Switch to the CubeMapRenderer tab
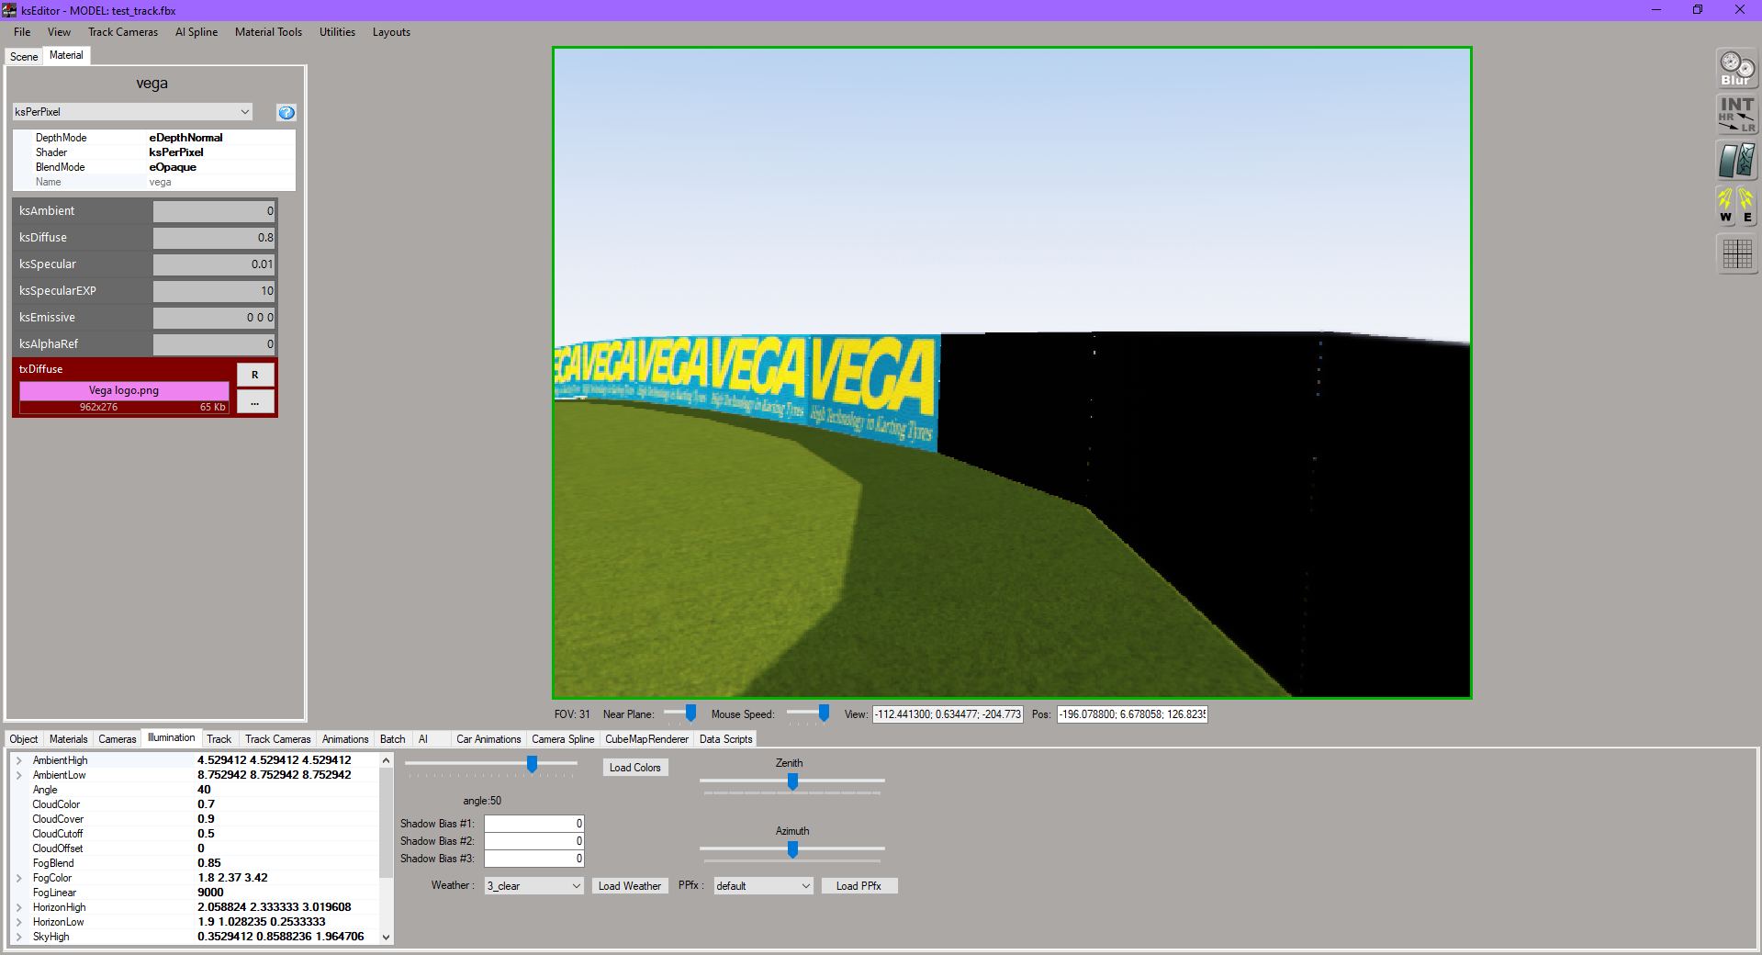The image size is (1762, 955). (x=646, y=739)
